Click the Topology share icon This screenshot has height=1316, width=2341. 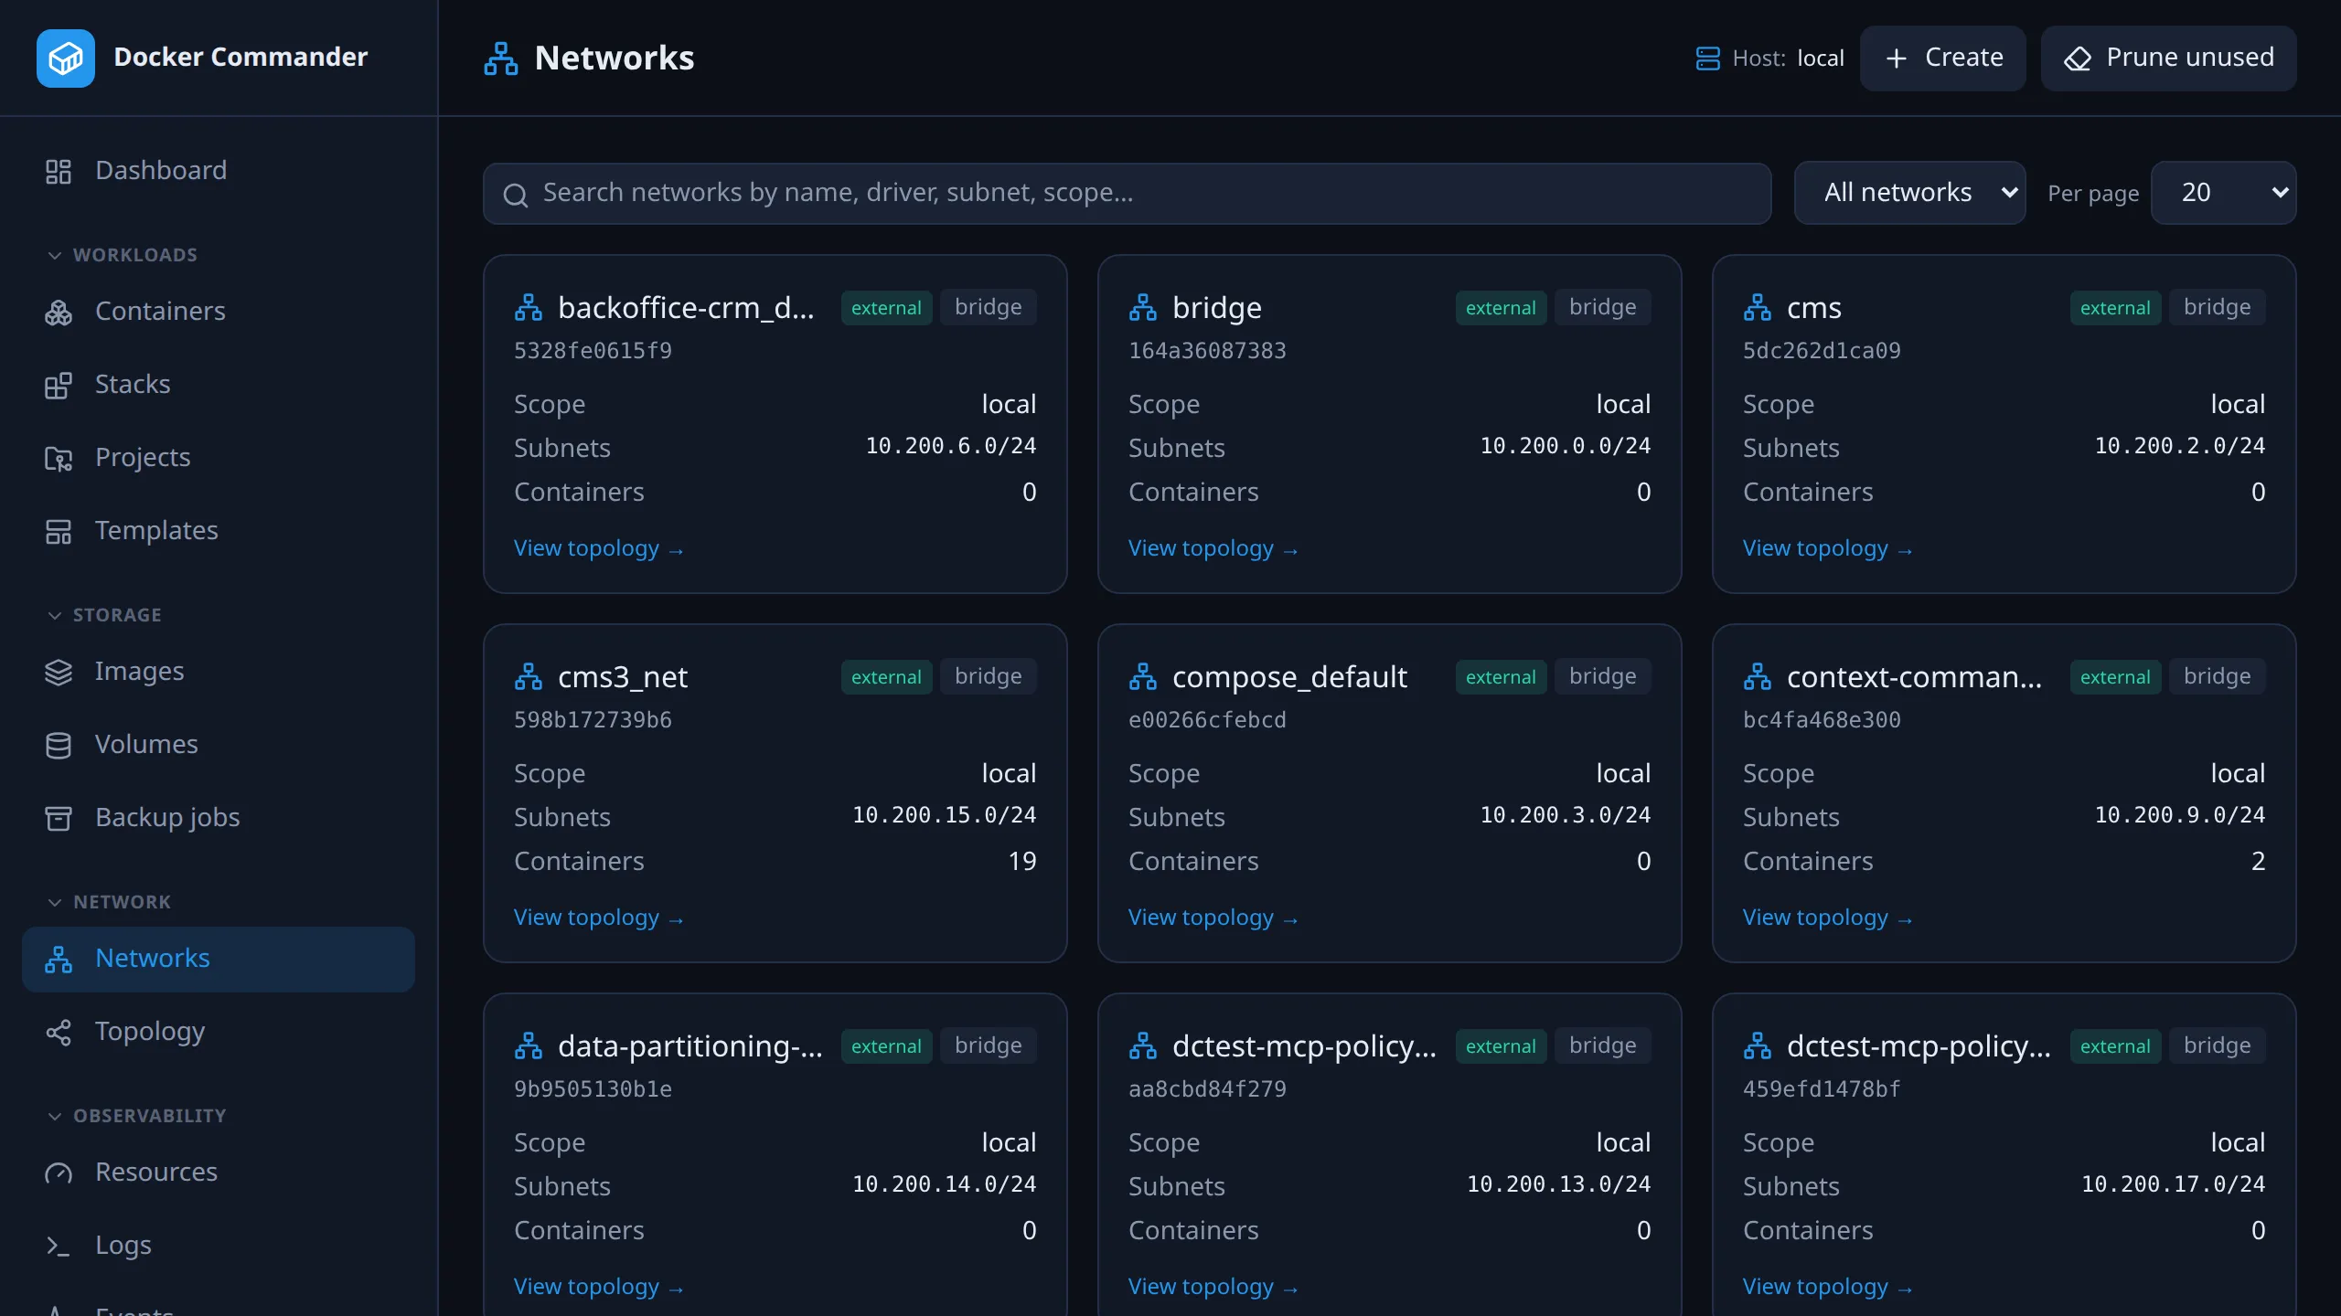point(59,1032)
